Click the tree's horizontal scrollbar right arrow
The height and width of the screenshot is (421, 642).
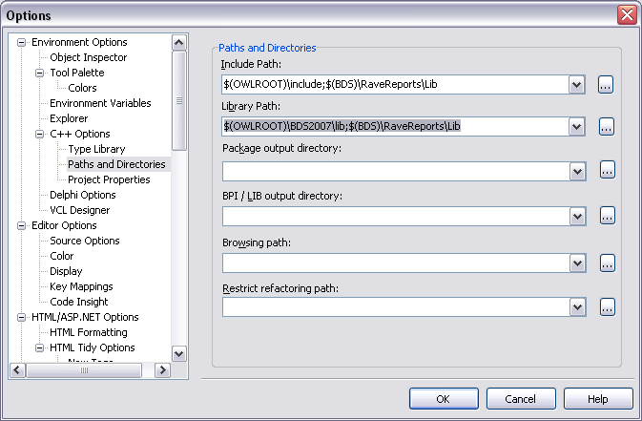pos(162,370)
